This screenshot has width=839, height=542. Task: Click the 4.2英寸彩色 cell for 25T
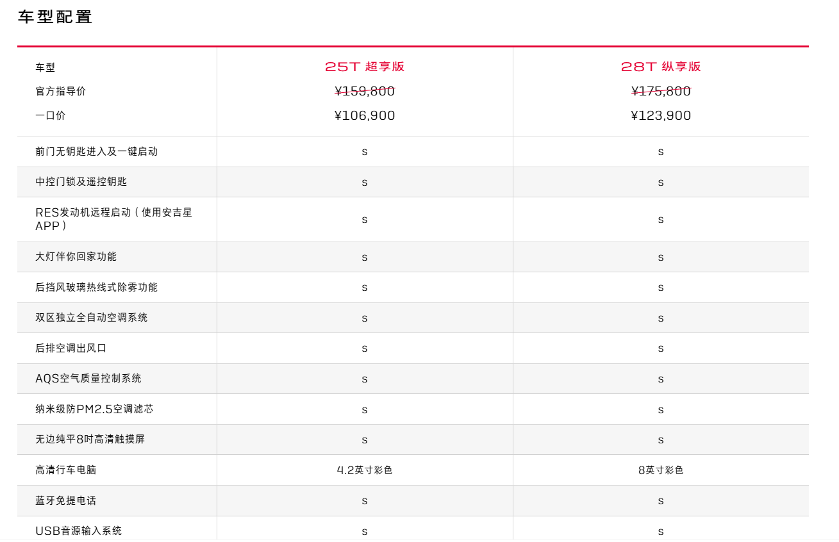tap(365, 470)
